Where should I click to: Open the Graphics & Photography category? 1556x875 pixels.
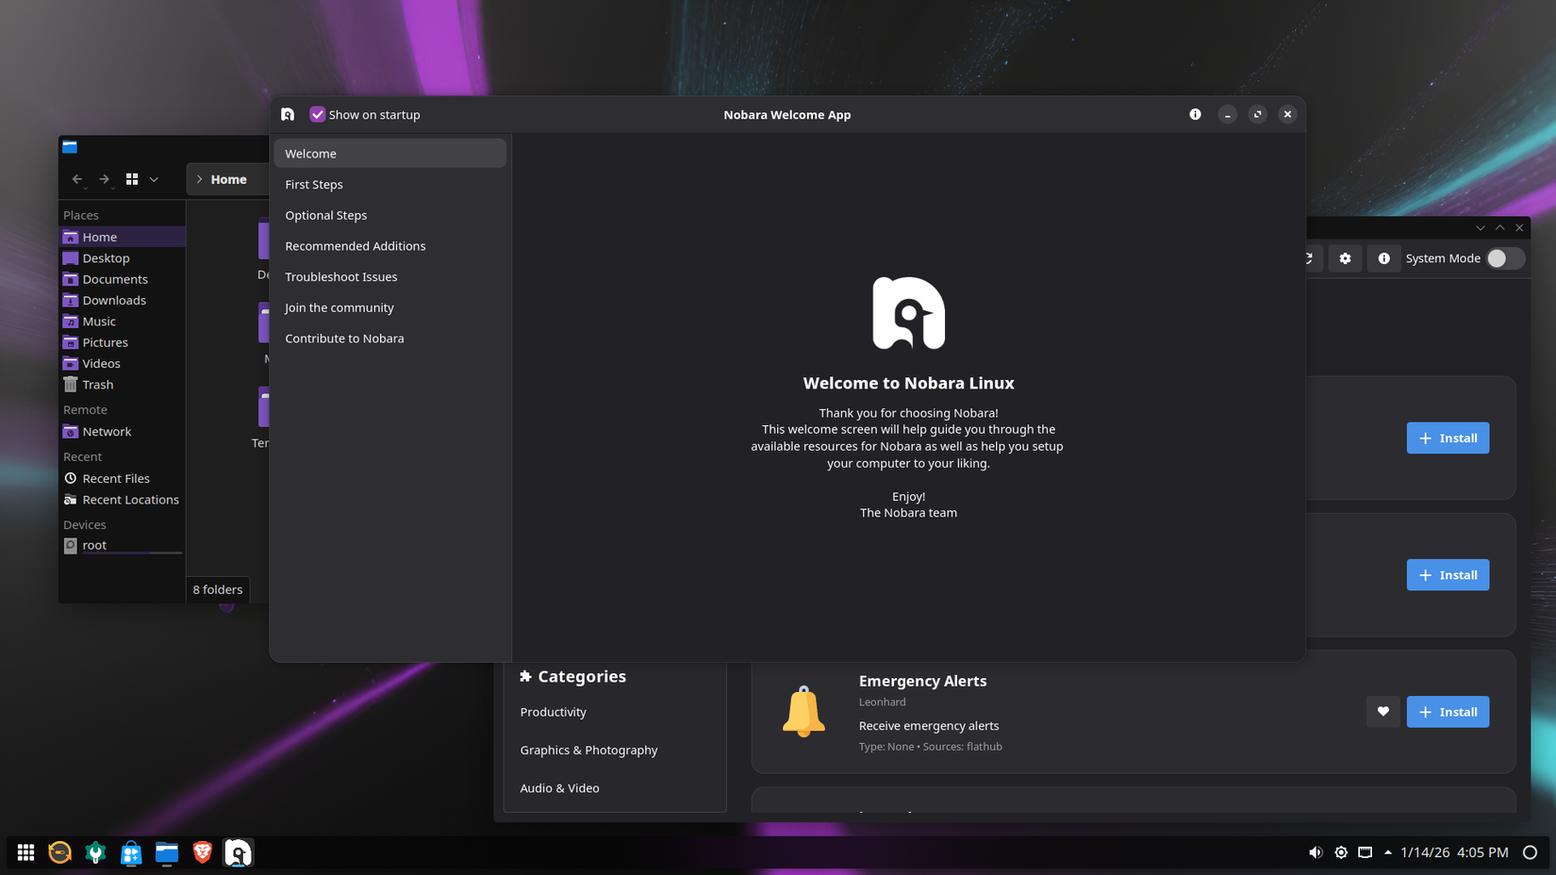click(x=588, y=750)
